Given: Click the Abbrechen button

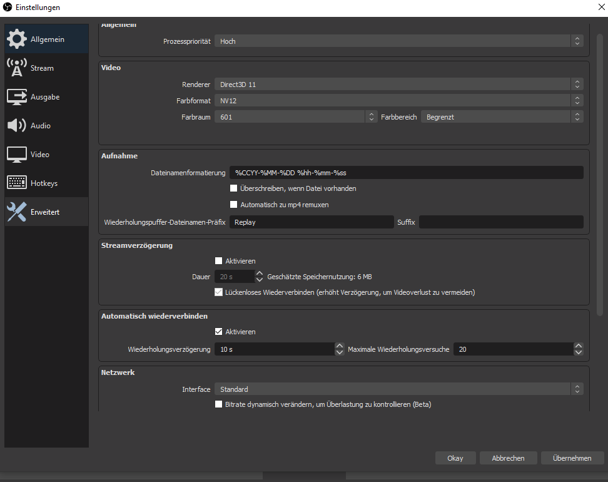Looking at the screenshot, I should pyautogui.click(x=508, y=458).
